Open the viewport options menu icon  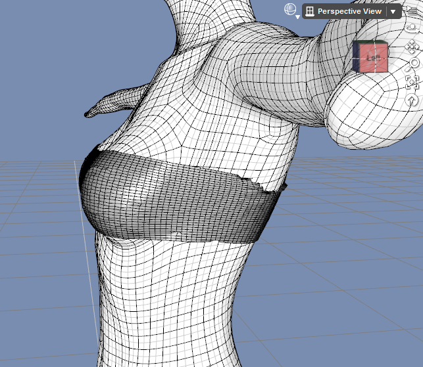[412, 11]
